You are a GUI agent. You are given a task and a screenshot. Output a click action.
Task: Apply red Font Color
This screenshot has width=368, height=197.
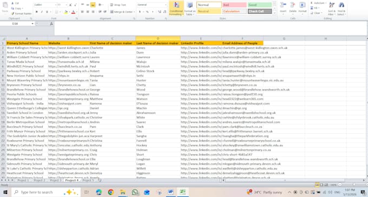click(73, 12)
